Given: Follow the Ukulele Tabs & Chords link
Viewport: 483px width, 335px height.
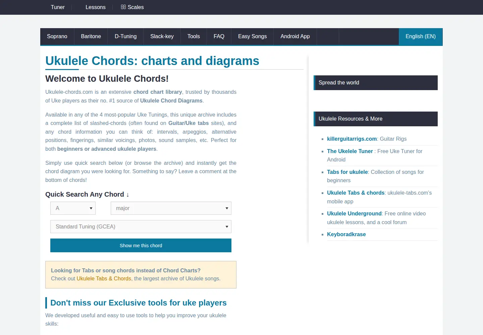Looking at the screenshot, I should [104, 279].
